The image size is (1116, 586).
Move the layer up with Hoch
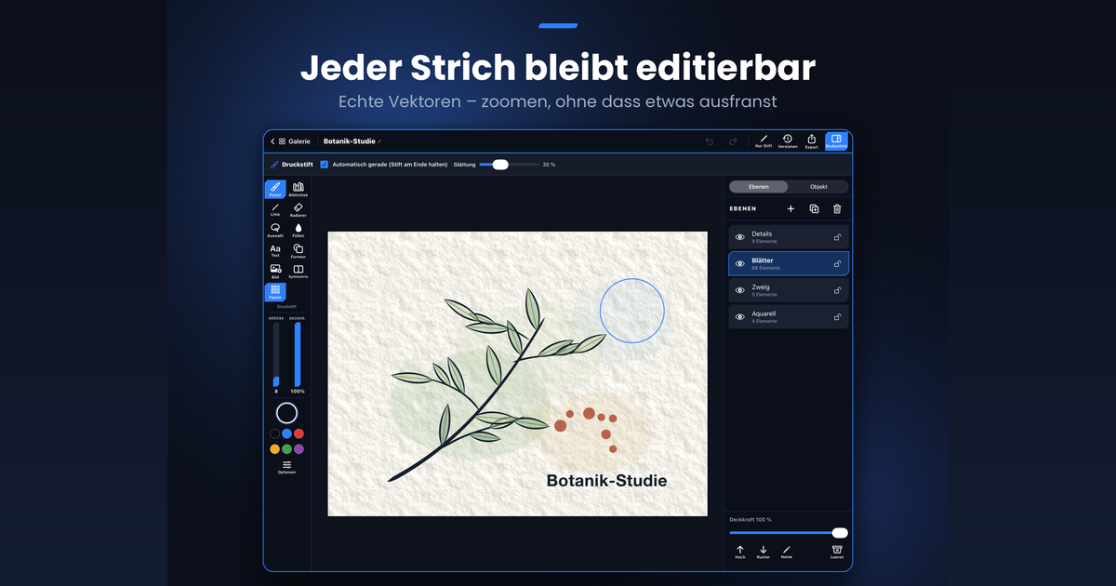coord(740,552)
